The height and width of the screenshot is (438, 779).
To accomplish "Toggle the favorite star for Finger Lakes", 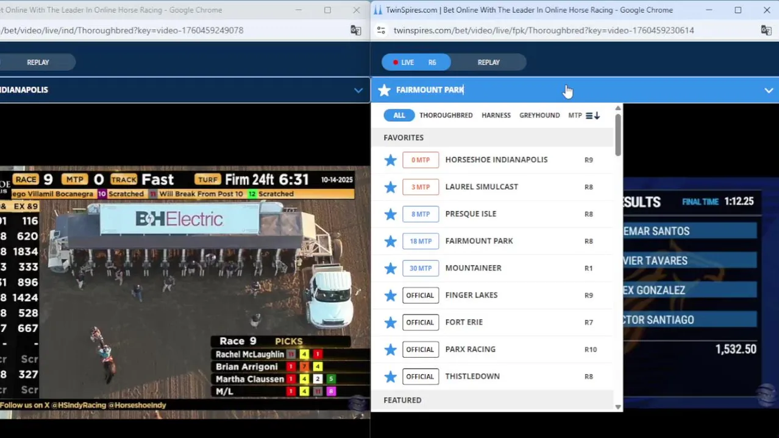I will click(391, 295).
